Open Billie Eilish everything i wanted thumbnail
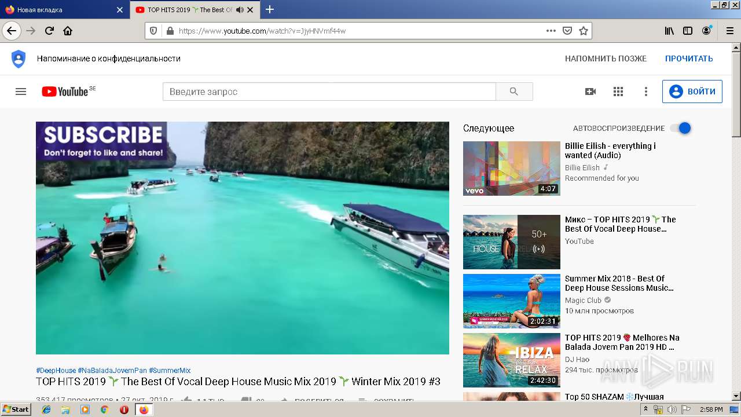The height and width of the screenshot is (417, 741). 512,169
